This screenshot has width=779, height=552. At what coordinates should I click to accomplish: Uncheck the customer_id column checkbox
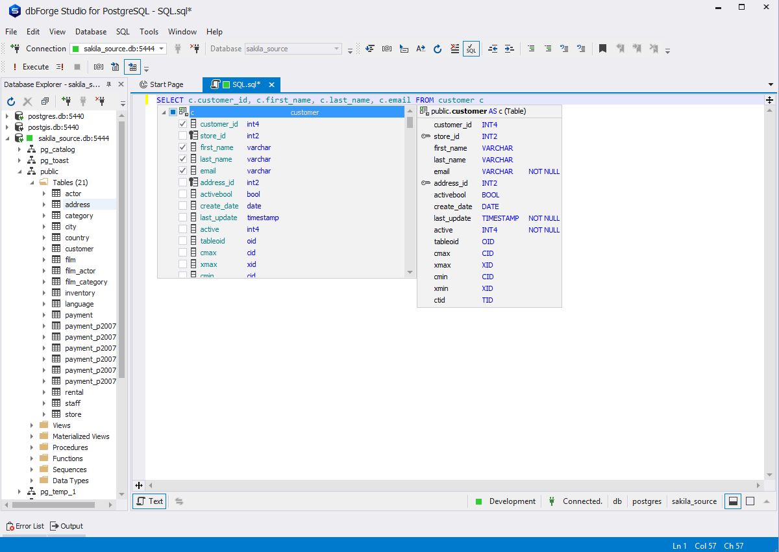[x=183, y=124]
